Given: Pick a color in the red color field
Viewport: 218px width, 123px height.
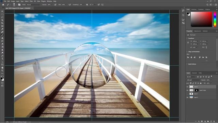Looking at the screenshot, I should [201, 19].
